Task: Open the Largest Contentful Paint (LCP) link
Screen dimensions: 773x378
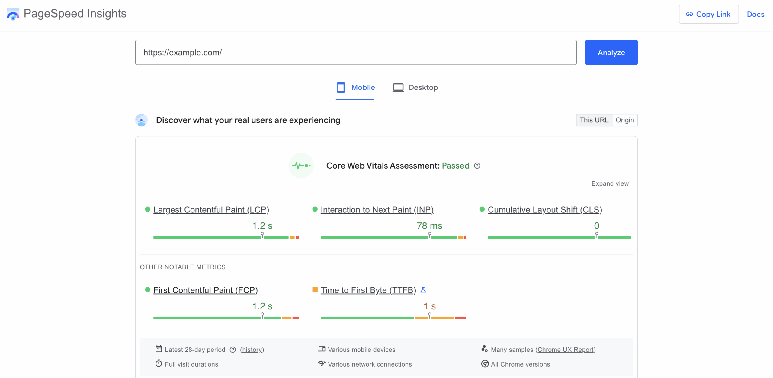Action: [211, 209]
